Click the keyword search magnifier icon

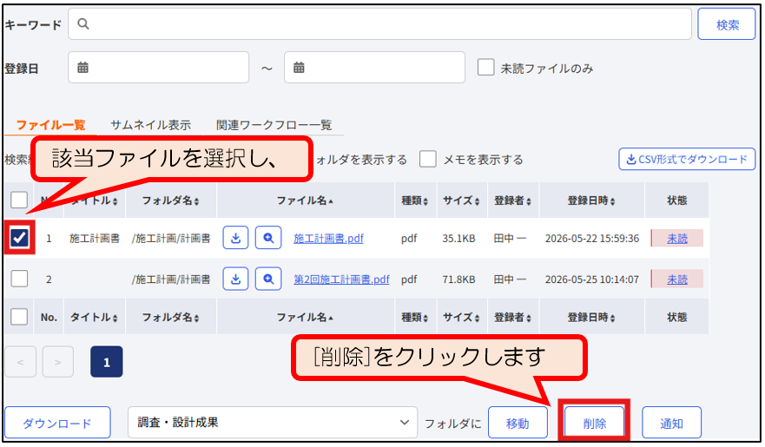coord(83,24)
